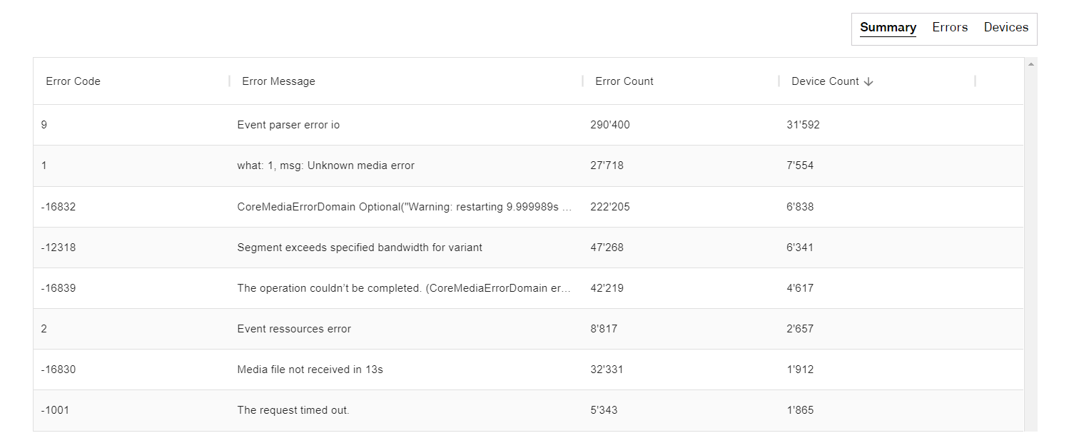
Task: Sort by Error Message column header
Action: pos(278,81)
